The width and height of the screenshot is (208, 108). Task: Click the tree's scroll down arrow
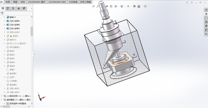point(32,104)
